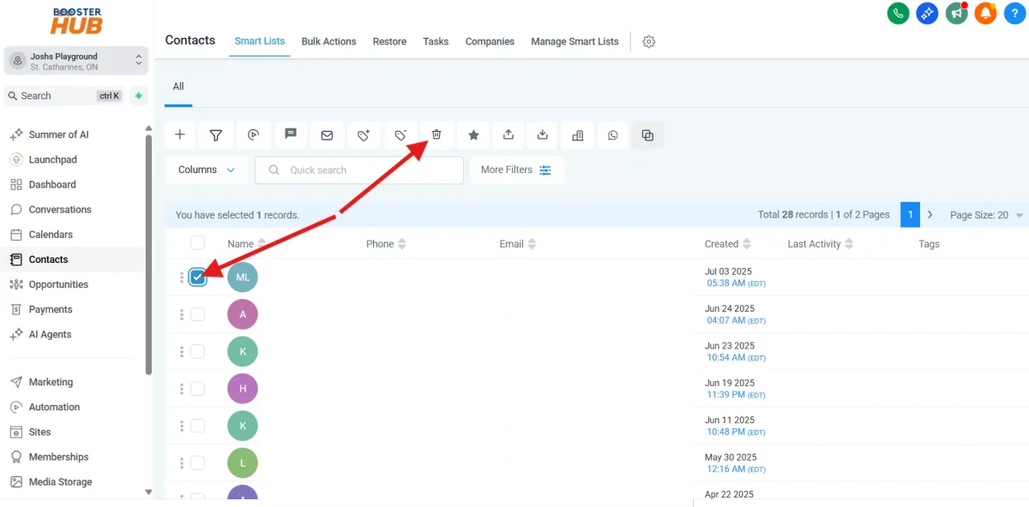The height and width of the screenshot is (507, 1029).
Task: Click the Quick search field
Action: pyautogui.click(x=359, y=170)
